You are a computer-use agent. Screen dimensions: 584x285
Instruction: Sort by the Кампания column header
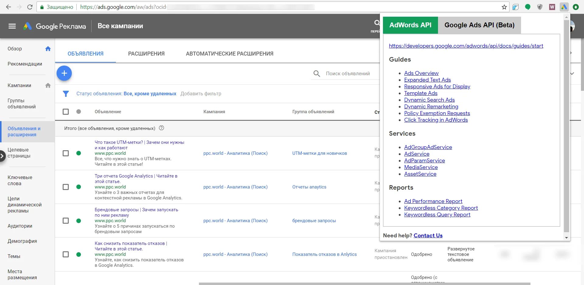point(214,112)
